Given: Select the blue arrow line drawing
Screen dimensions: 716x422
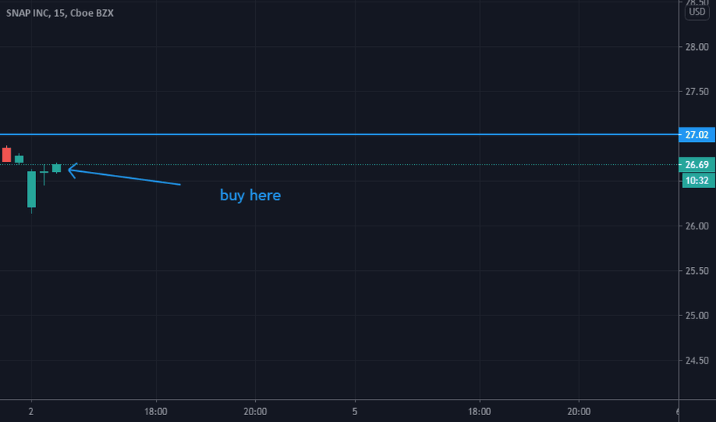Looking at the screenshot, I should (x=124, y=174).
